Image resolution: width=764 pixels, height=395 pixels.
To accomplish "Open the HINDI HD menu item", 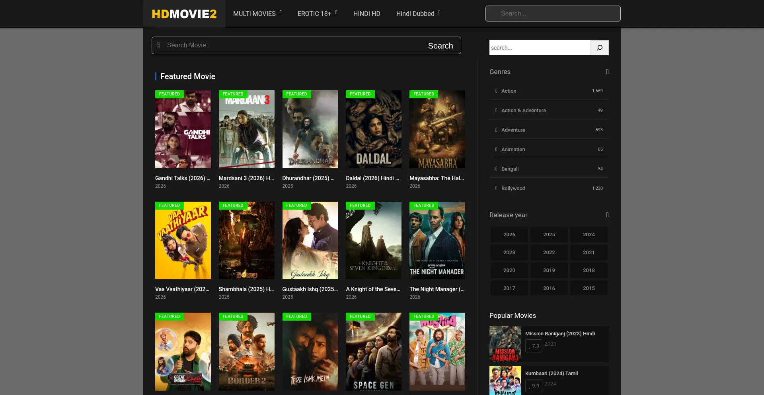I will tap(367, 14).
